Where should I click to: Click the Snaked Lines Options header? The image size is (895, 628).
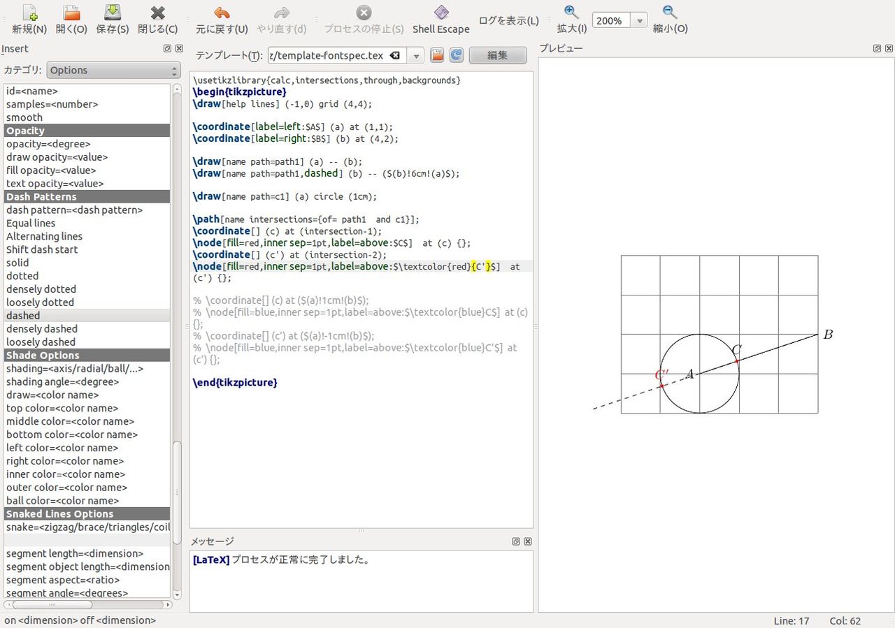click(x=87, y=514)
